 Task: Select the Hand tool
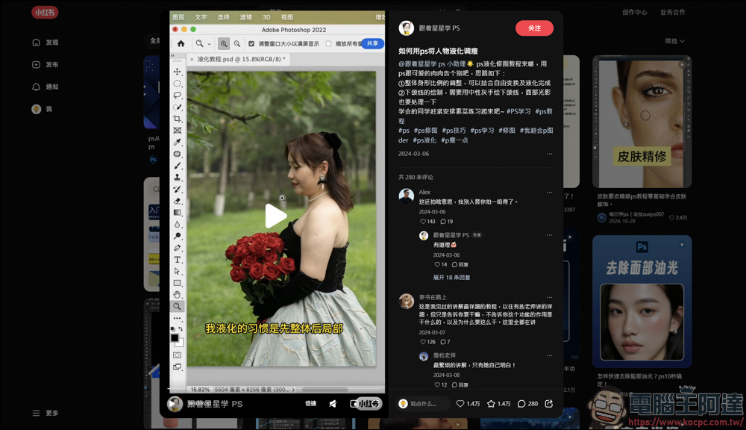pyautogui.click(x=178, y=295)
